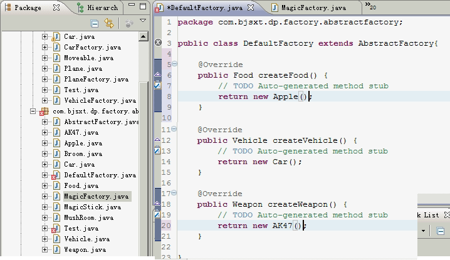Open Package Explorer view menu triangle

(x=142, y=21)
